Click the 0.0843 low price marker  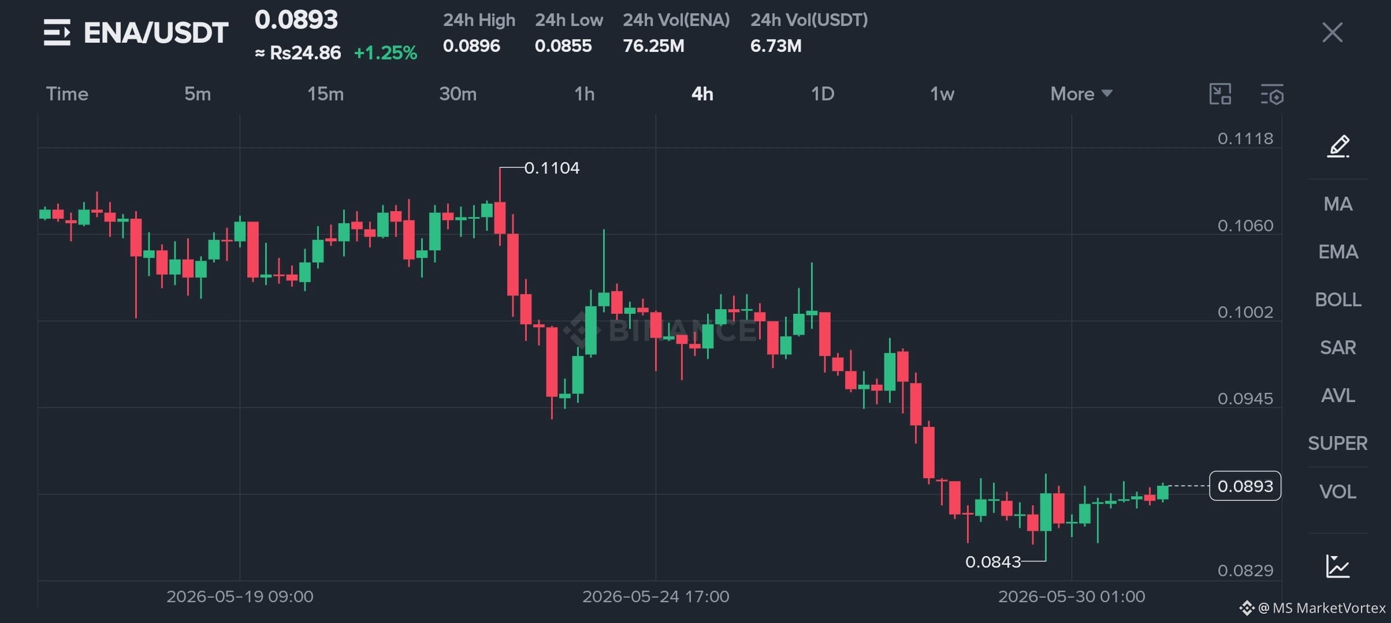click(993, 561)
